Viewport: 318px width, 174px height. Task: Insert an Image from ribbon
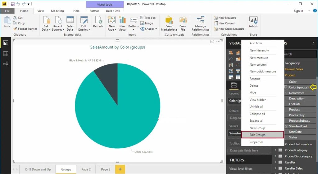click(147, 23)
